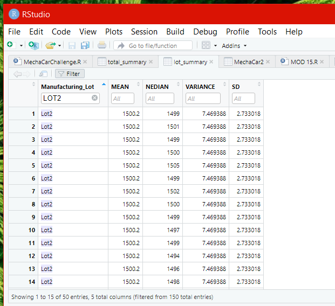Viewport: 335px width, 306px height.
Task: Click the Save disk icon
Action: [x=72, y=45]
